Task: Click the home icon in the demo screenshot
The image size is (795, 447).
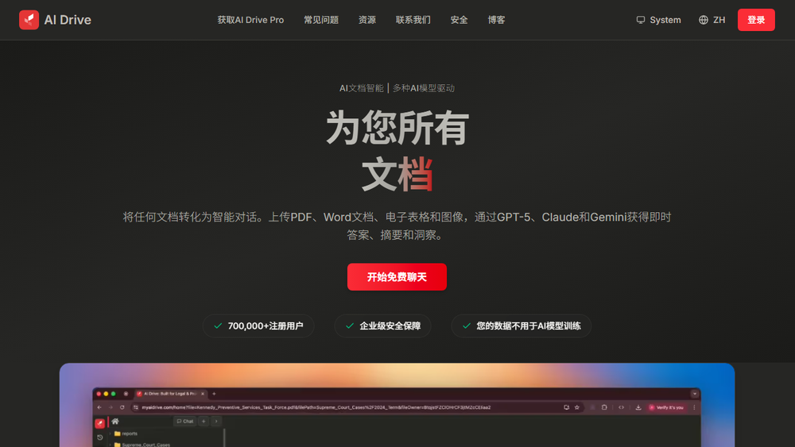Action: [115, 421]
